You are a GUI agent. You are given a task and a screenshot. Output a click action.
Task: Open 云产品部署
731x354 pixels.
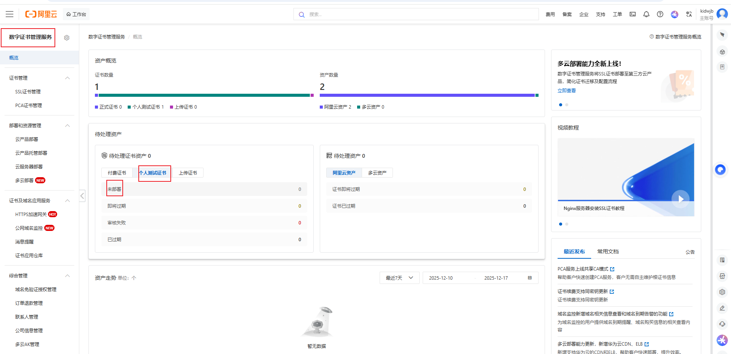click(27, 139)
